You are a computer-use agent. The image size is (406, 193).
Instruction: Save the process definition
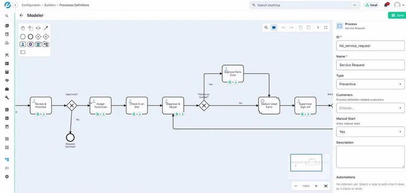tap(397, 15)
